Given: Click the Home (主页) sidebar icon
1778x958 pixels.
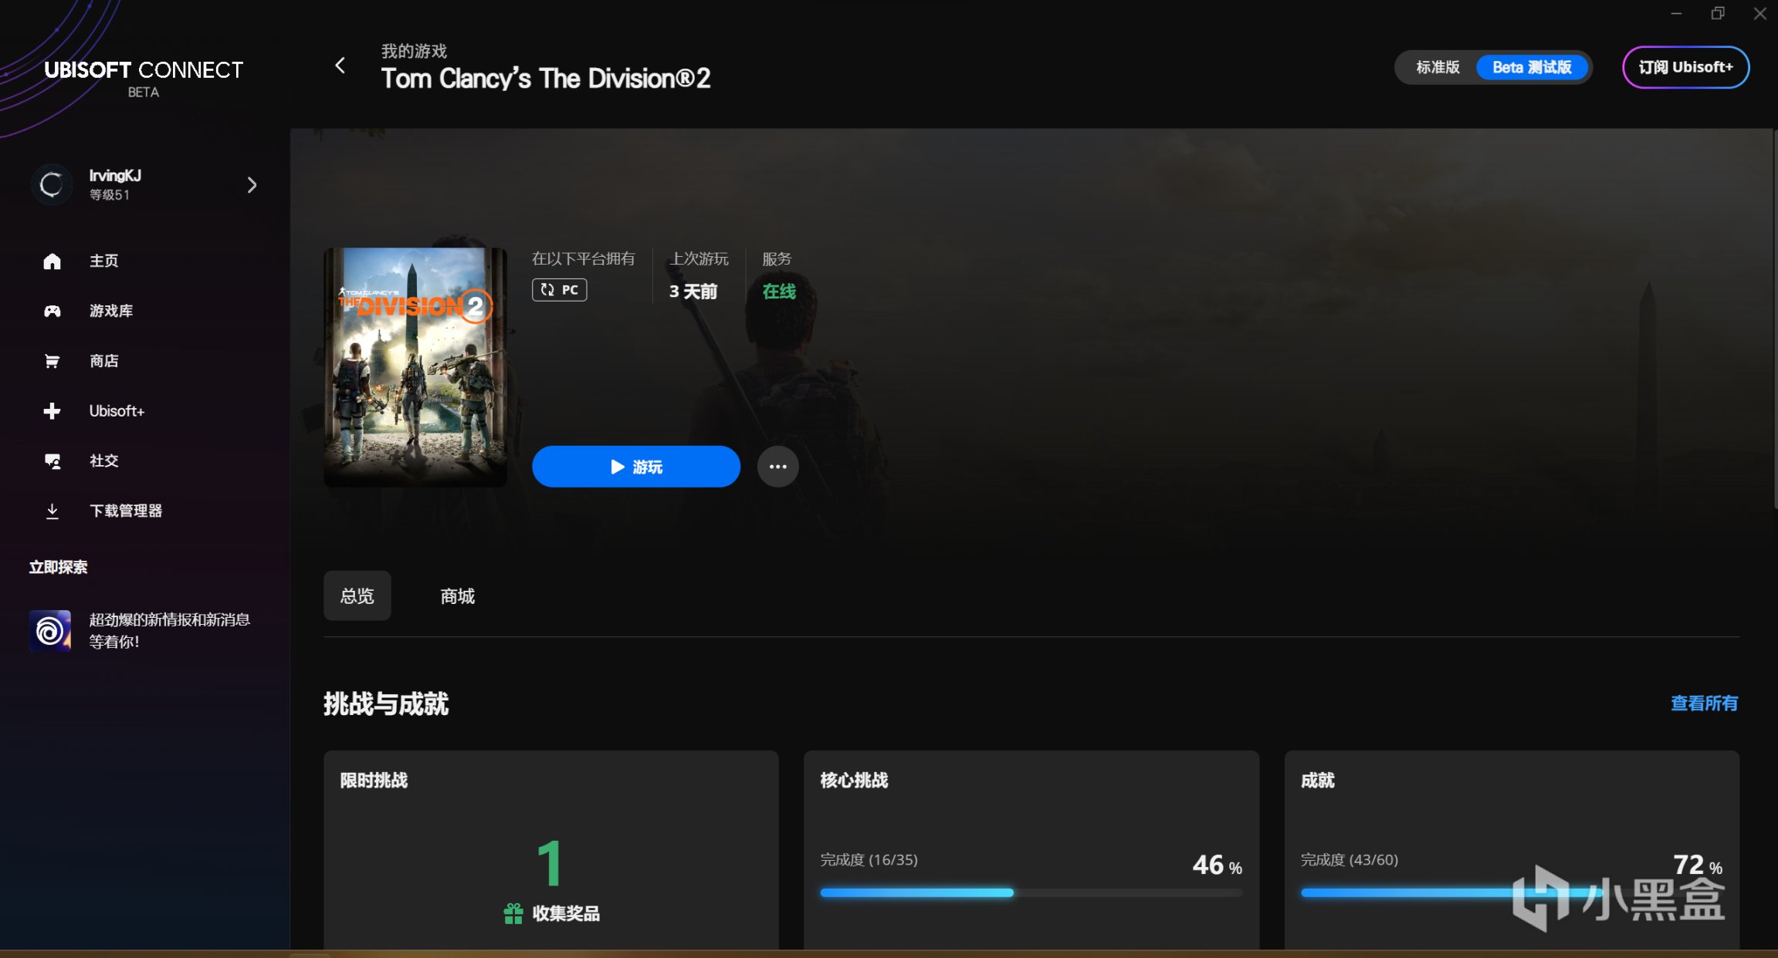Looking at the screenshot, I should pos(52,261).
